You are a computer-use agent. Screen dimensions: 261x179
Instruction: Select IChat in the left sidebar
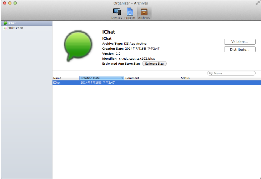point(12,23)
